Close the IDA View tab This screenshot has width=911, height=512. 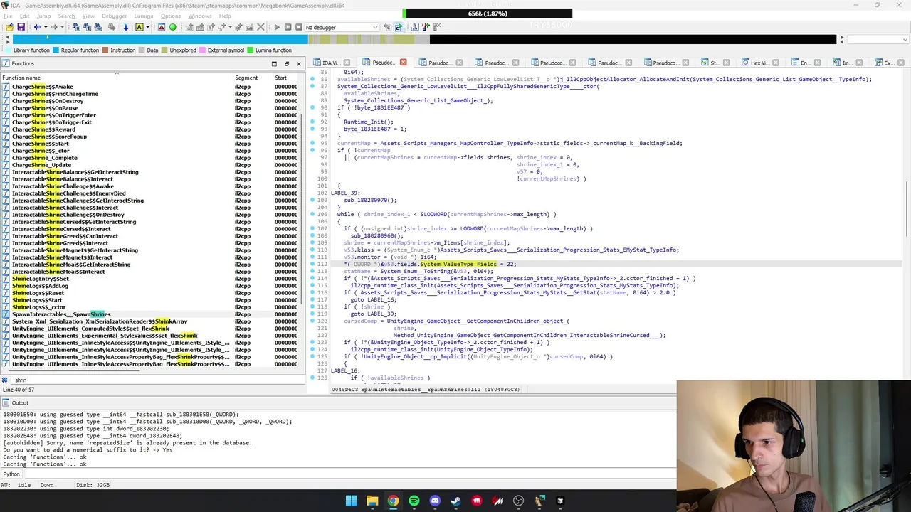348,63
